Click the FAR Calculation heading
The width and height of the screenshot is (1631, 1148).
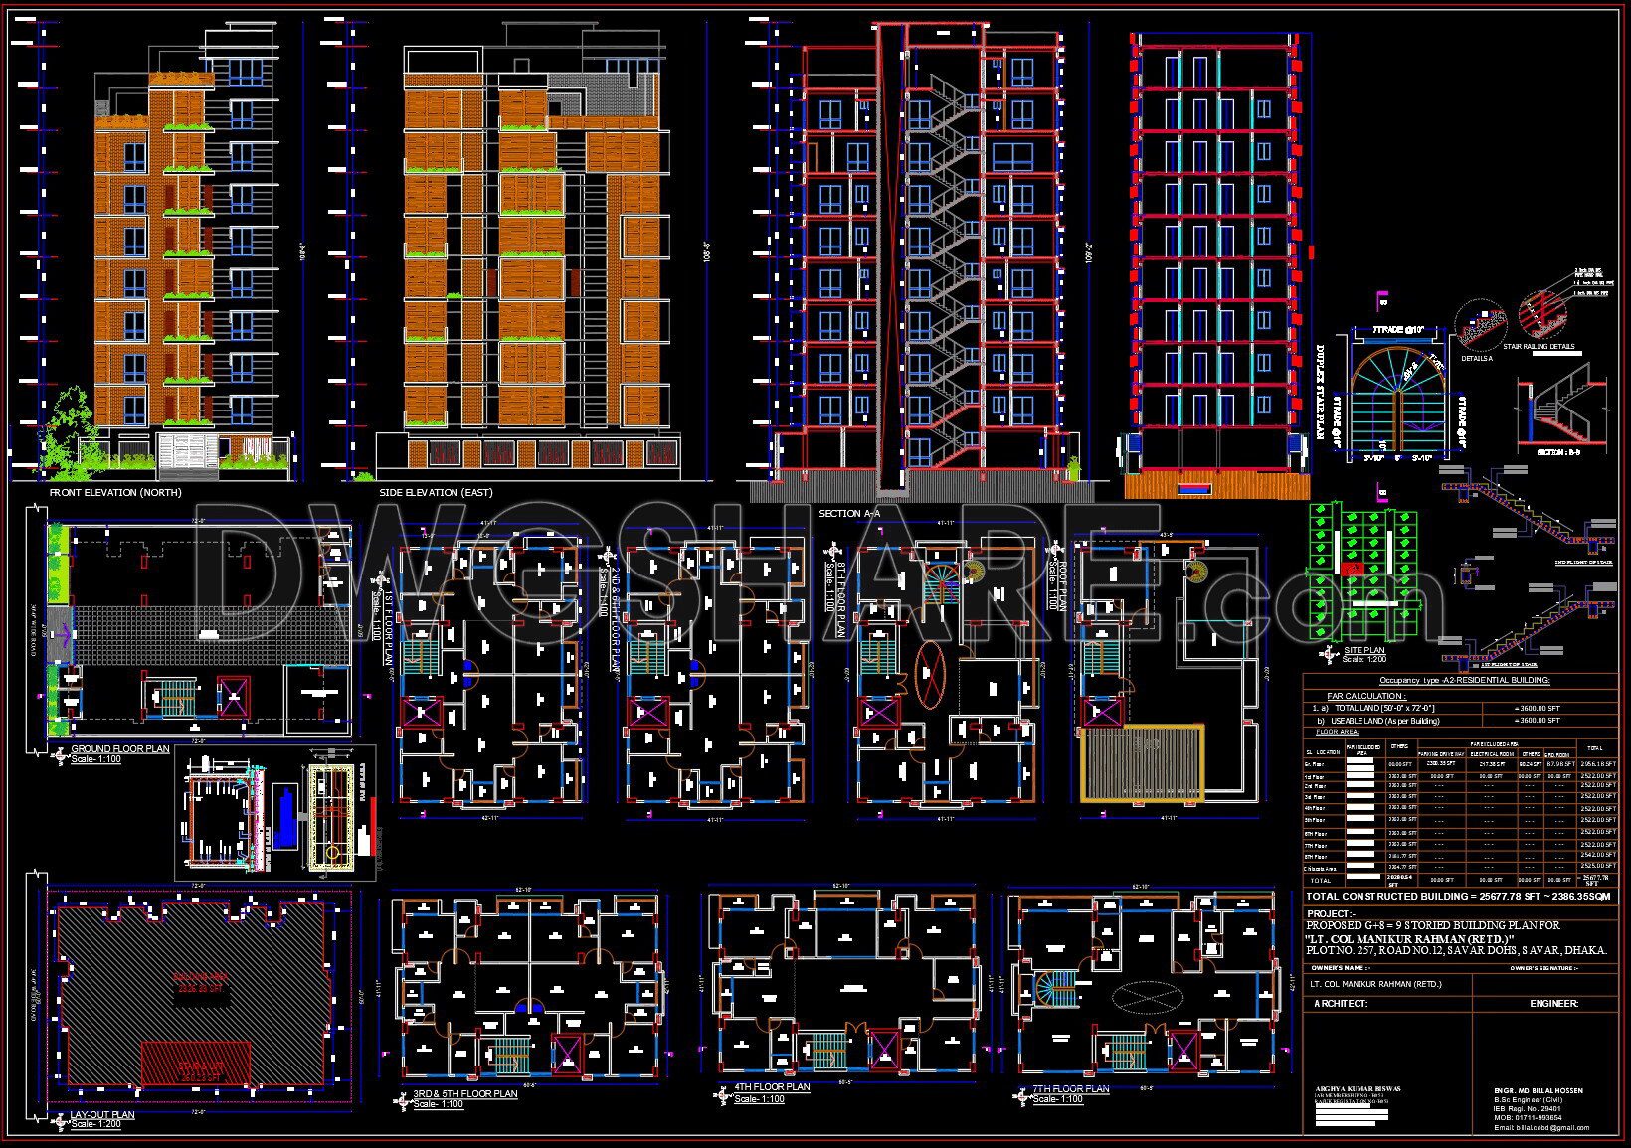[1365, 696]
